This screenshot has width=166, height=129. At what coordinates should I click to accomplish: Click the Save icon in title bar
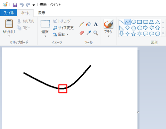pyautogui.click(x=15, y=5)
